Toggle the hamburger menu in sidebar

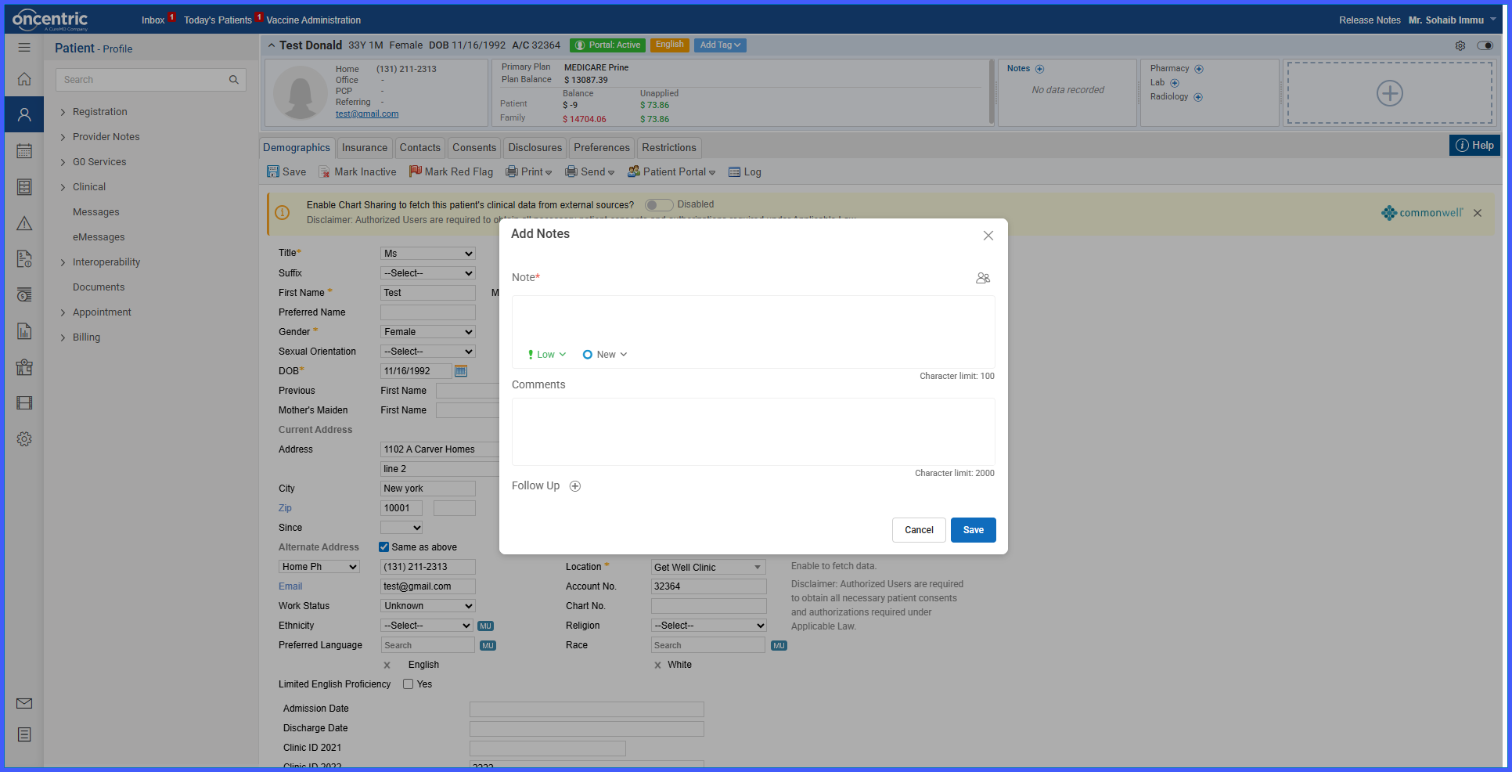coord(24,48)
